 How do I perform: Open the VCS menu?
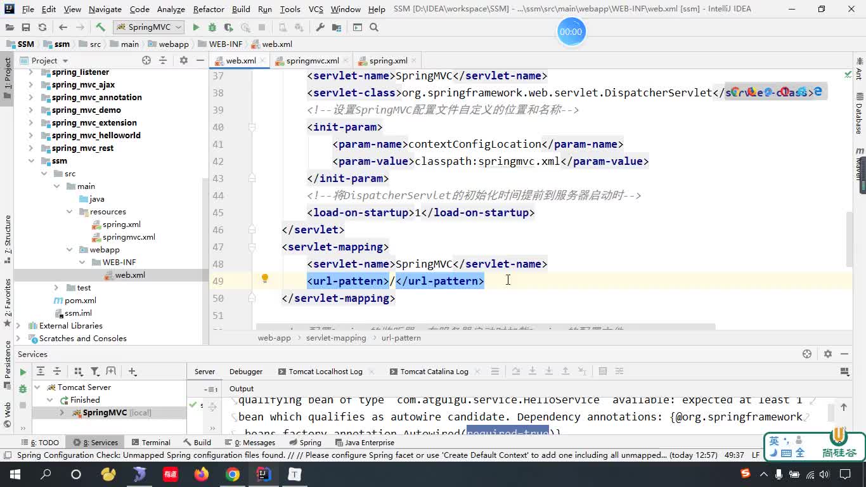tap(316, 9)
